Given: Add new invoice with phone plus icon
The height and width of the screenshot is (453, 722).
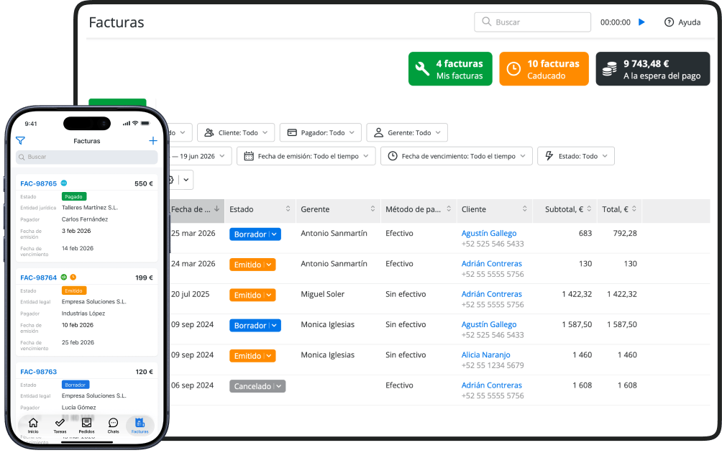Looking at the screenshot, I should (x=153, y=141).
